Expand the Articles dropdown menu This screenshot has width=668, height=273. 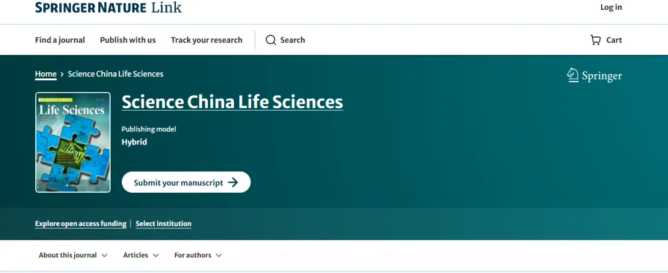(141, 255)
